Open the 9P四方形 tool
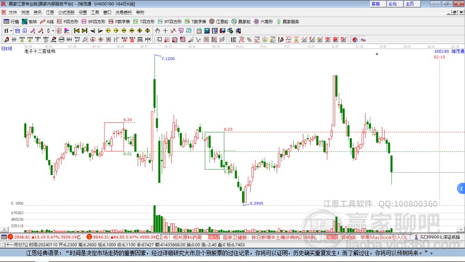 [94, 22]
